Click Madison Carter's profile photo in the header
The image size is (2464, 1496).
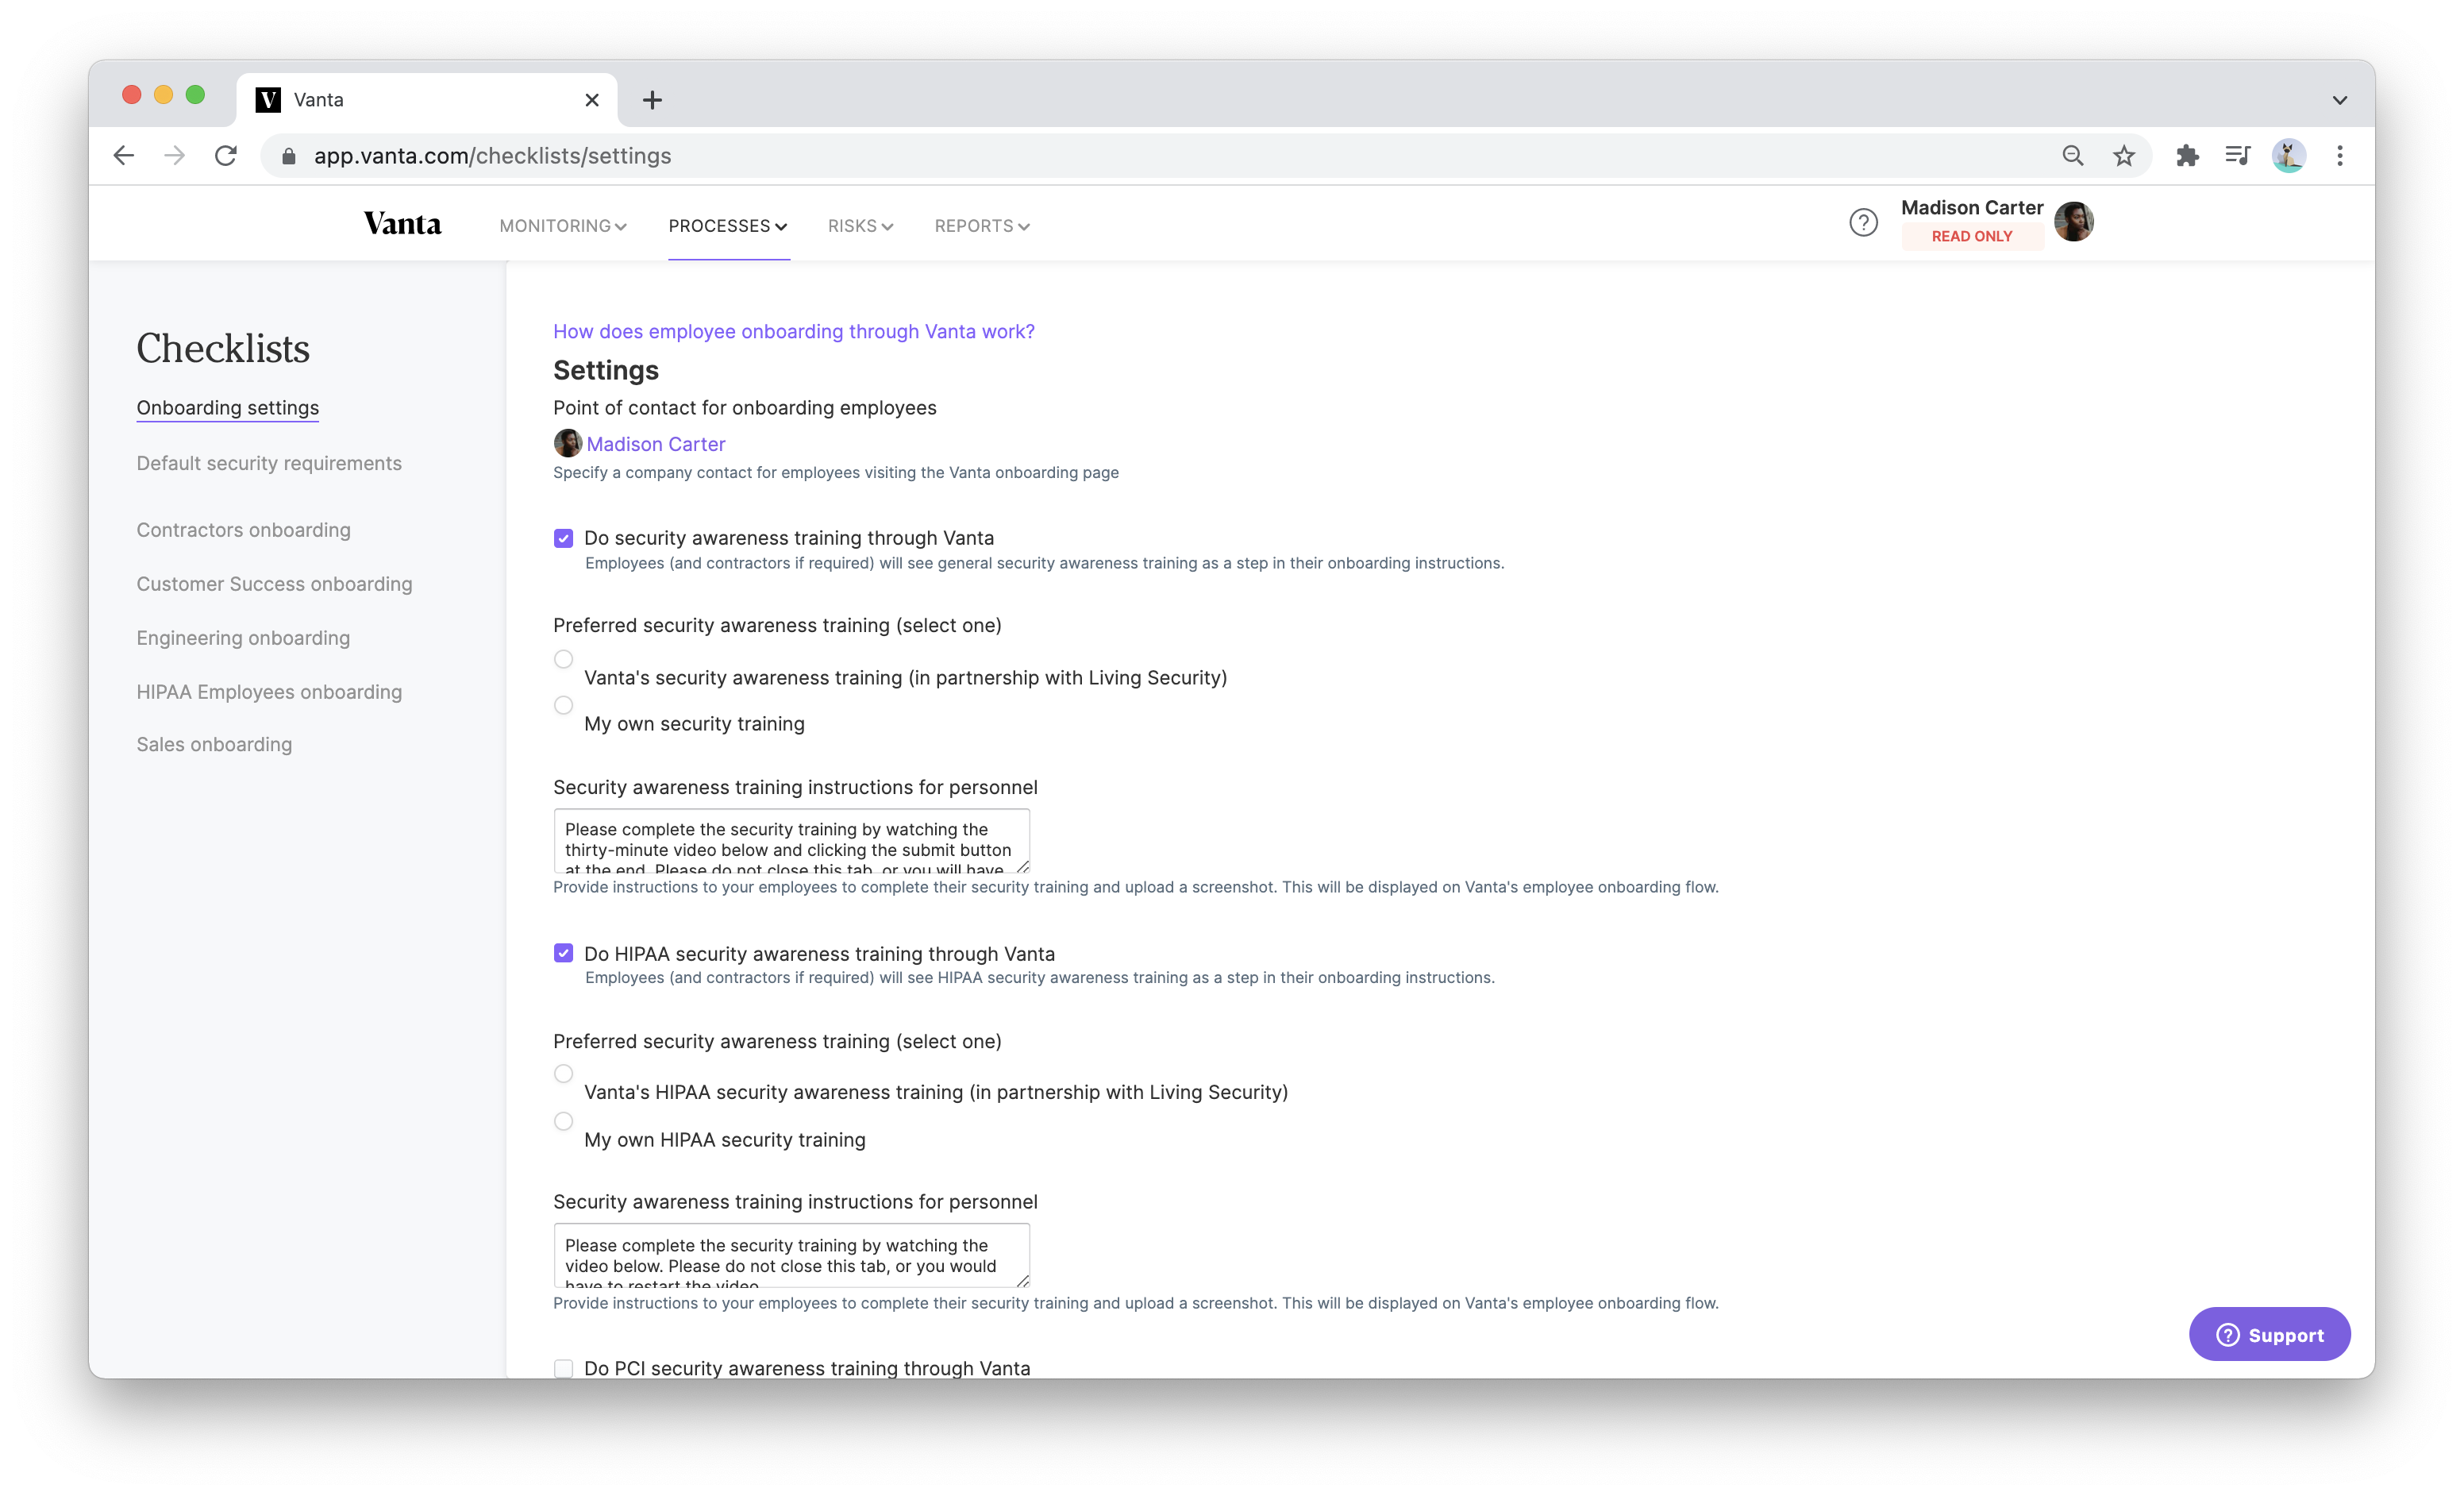(x=2074, y=222)
